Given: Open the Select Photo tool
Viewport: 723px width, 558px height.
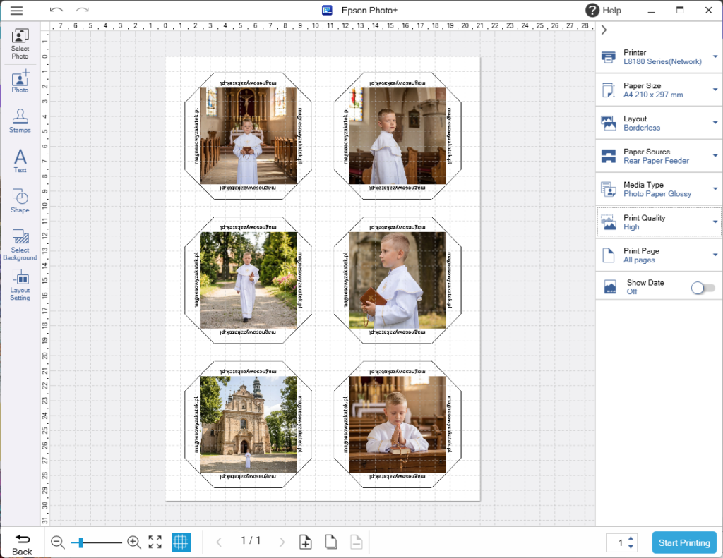Looking at the screenshot, I should click(20, 44).
